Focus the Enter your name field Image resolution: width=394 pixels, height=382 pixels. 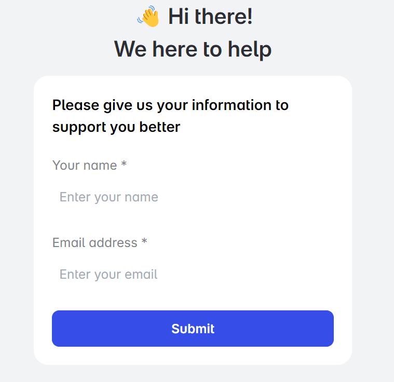(193, 197)
